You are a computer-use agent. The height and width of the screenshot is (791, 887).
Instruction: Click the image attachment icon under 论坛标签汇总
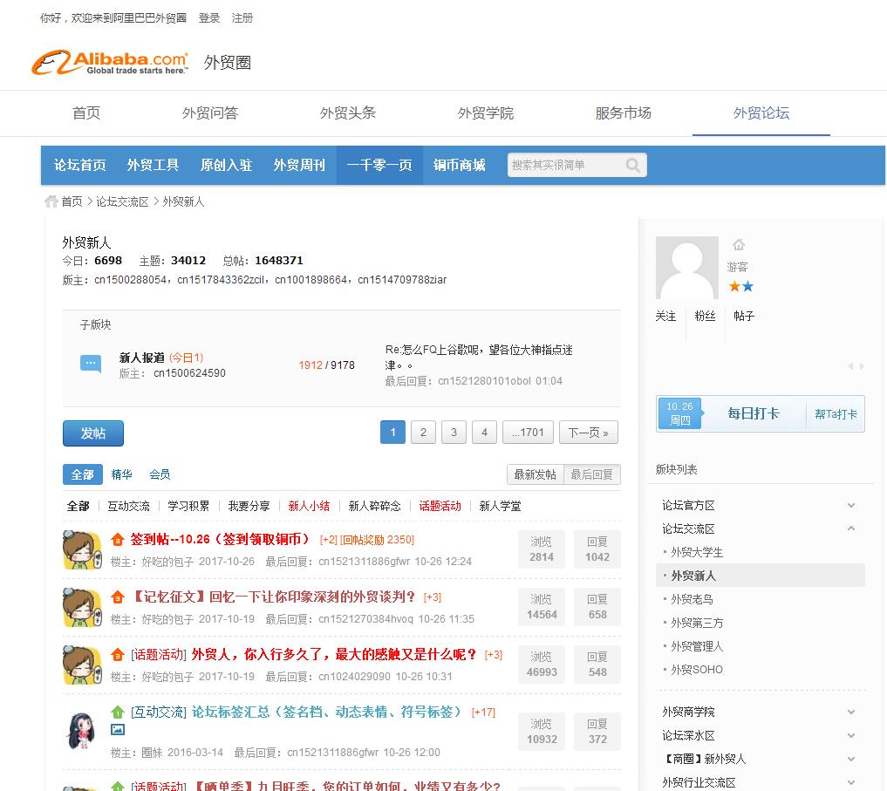[118, 729]
